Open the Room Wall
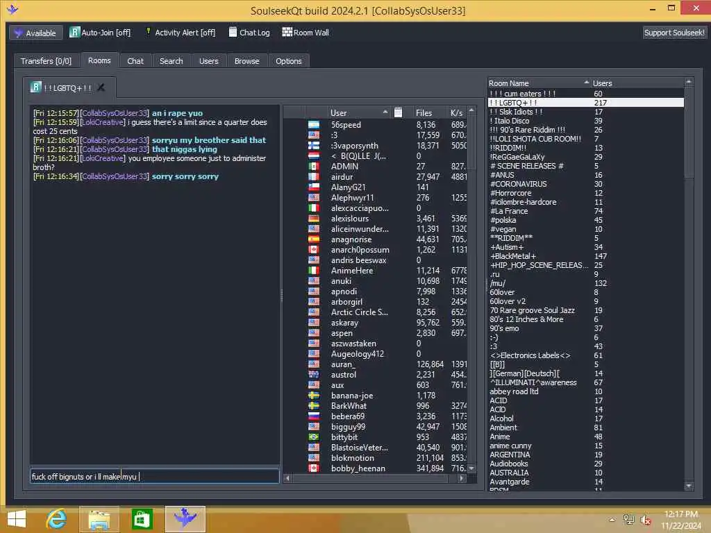 click(x=306, y=33)
